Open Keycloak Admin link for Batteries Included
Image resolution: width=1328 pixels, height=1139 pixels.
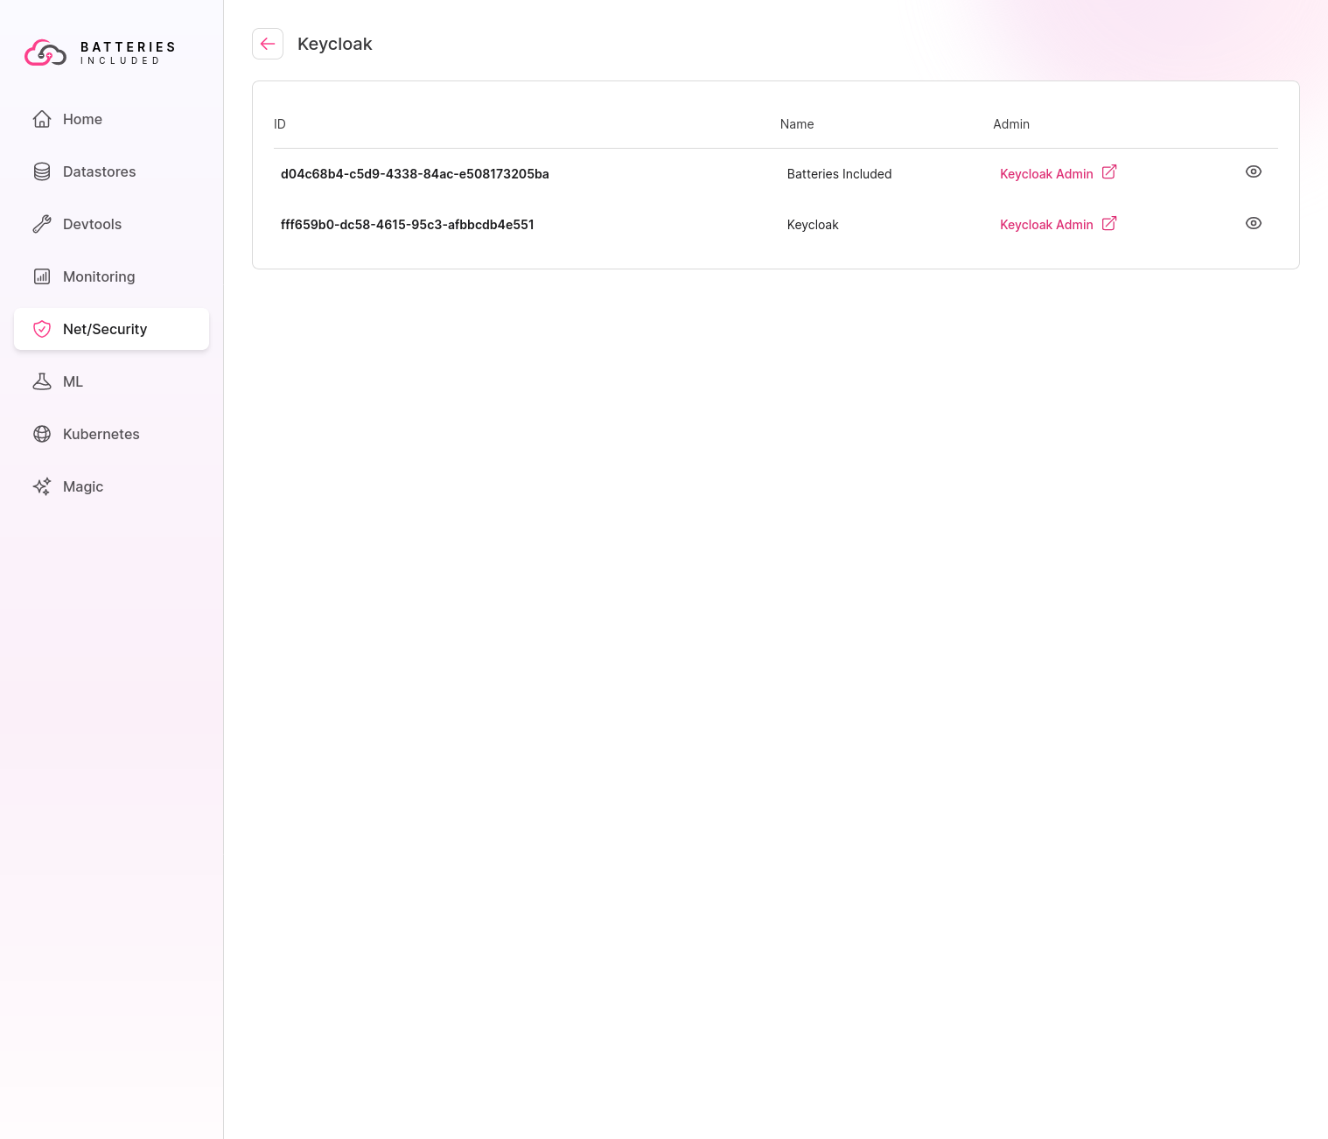(x=1046, y=174)
